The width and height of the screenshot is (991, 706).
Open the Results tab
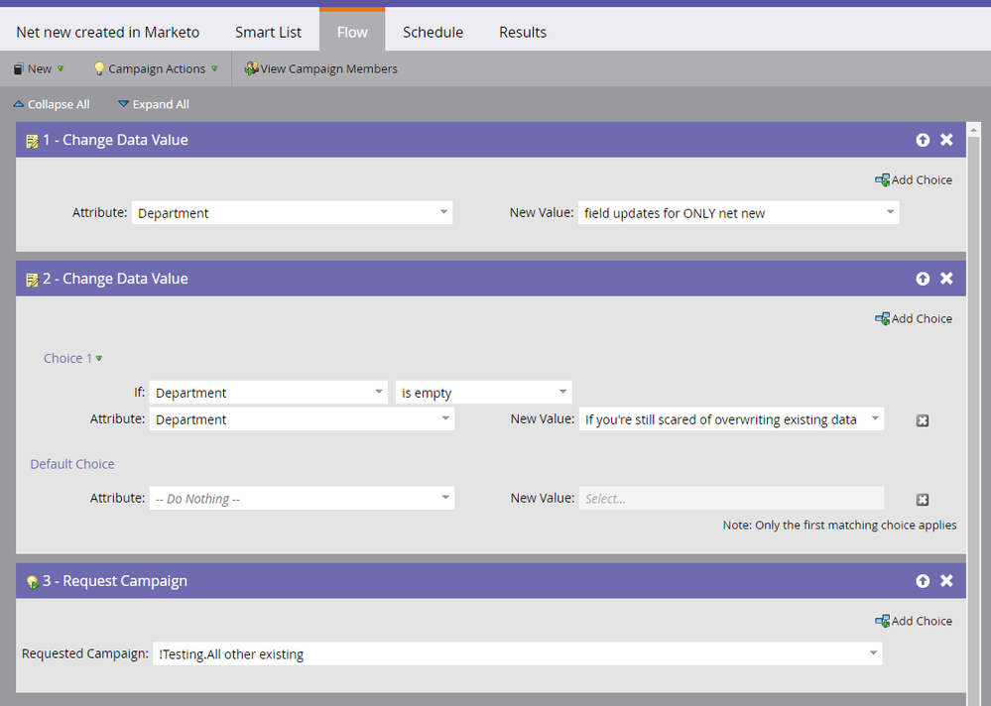523,32
